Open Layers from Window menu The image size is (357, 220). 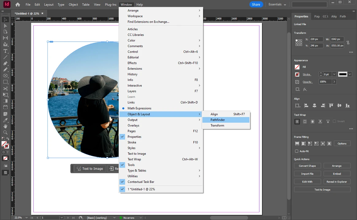tap(161, 91)
